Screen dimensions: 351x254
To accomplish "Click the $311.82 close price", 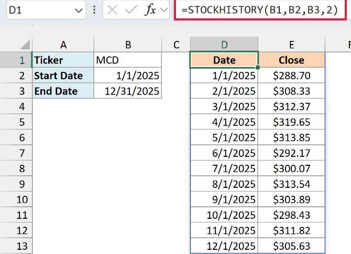I will coord(291,230).
